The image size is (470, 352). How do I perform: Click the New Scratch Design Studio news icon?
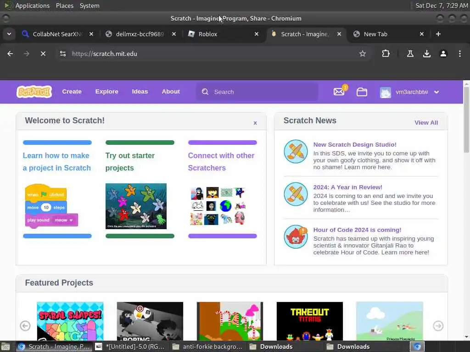(x=296, y=151)
